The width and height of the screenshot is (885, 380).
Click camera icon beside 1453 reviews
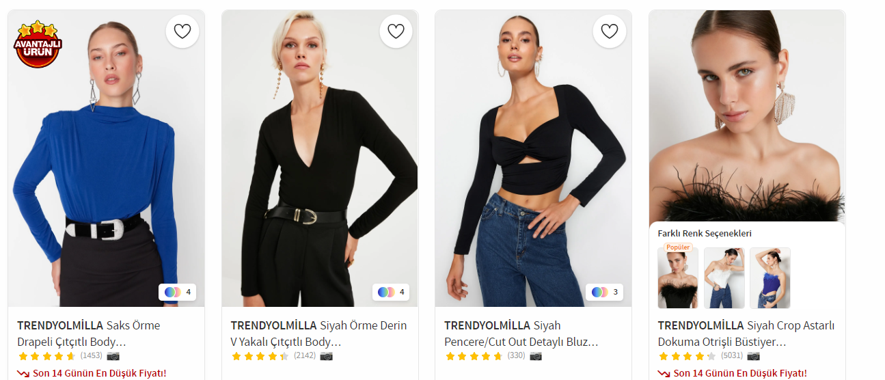point(113,356)
